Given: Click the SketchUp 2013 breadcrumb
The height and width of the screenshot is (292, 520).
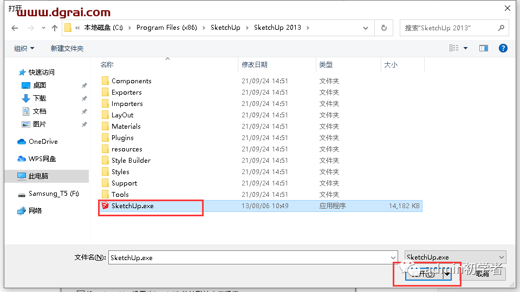Looking at the screenshot, I should [277, 28].
